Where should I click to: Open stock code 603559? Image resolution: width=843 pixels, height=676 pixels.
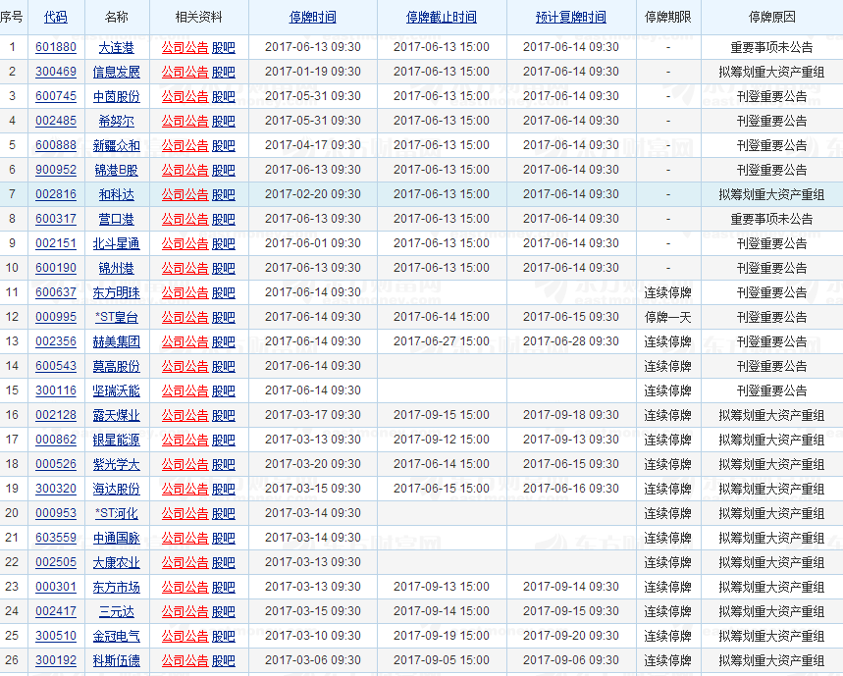pyautogui.click(x=56, y=539)
